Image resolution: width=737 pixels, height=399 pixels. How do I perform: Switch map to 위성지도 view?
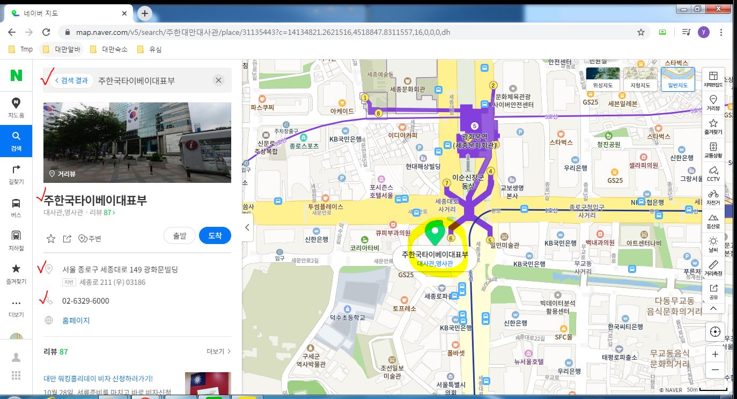click(603, 79)
